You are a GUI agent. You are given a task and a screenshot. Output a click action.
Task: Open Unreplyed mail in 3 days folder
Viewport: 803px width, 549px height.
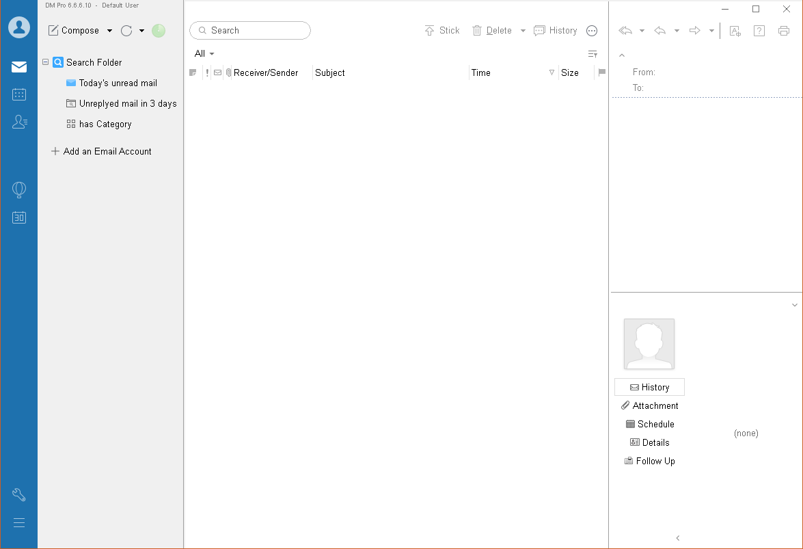click(x=122, y=103)
